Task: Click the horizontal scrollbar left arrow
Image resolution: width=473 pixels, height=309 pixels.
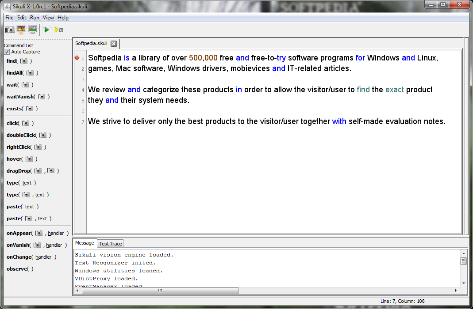Action: click(78, 290)
